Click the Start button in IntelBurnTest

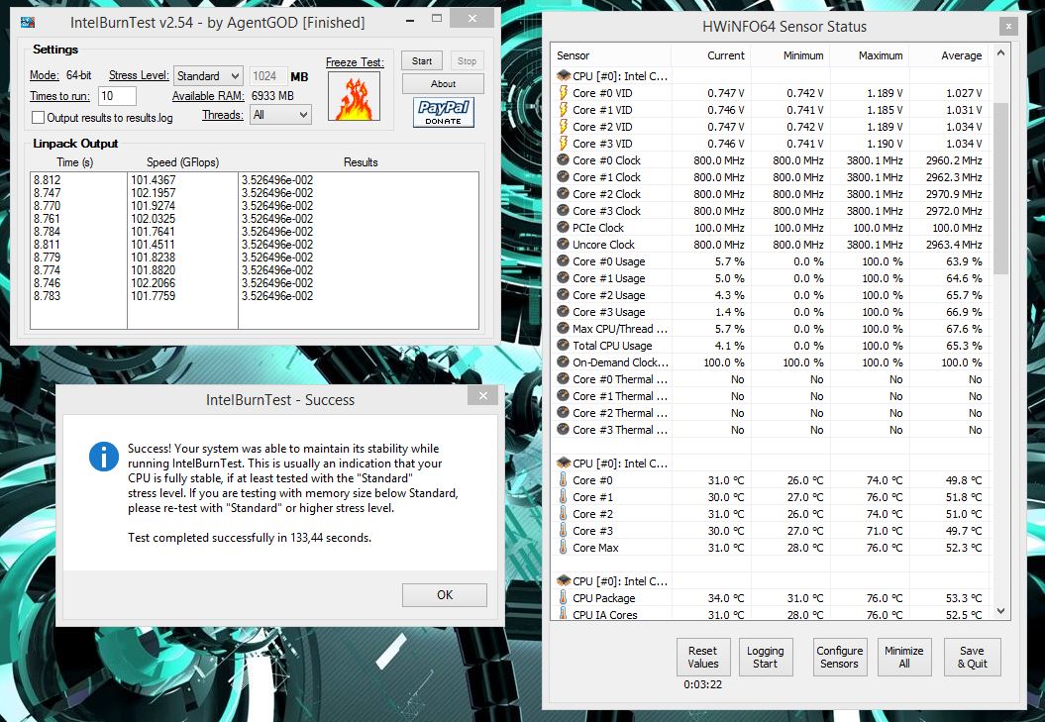pos(422,60)
